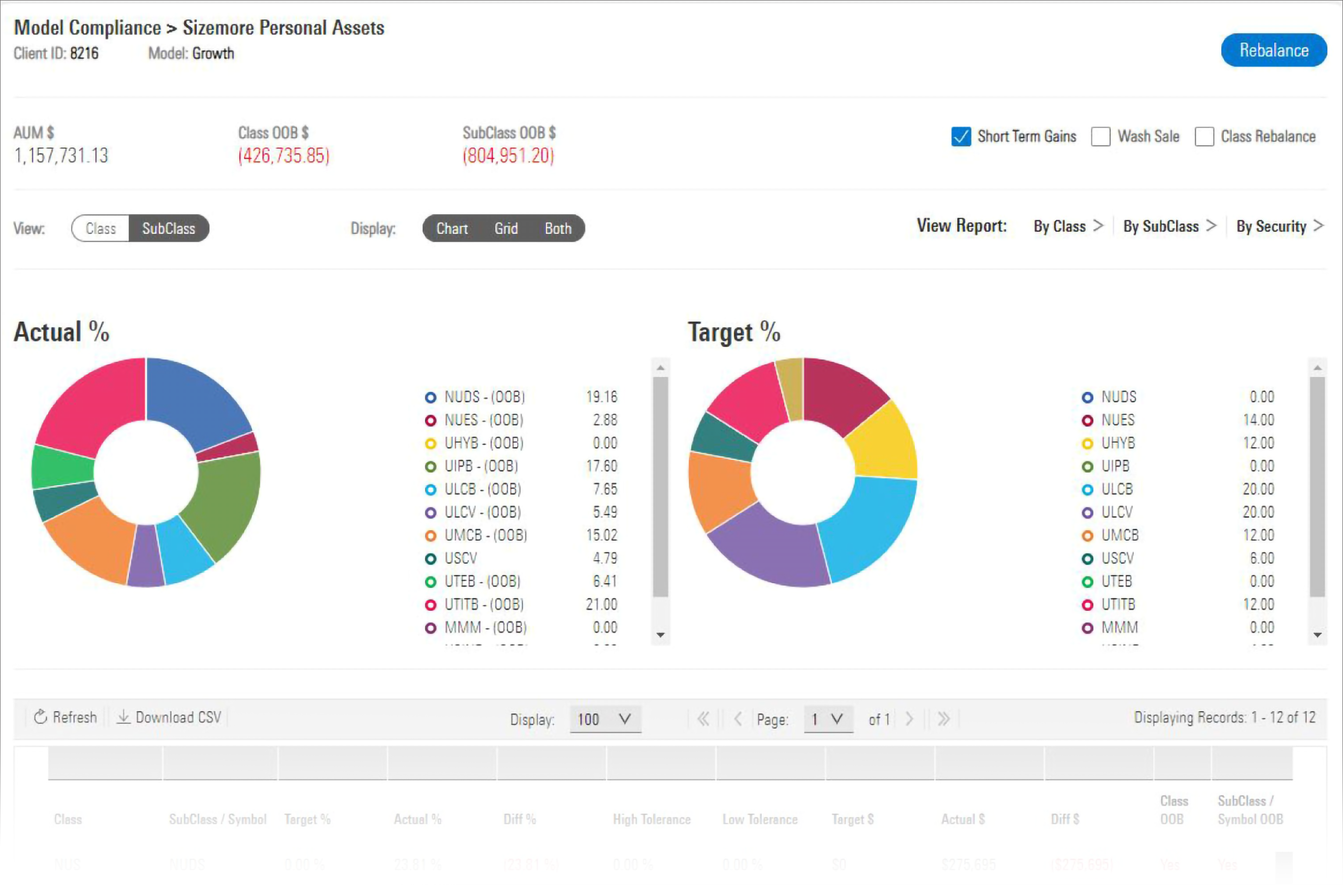Go to first page using double-left arrows
This screenshot has width=1343, height=885.
tap(703, 718)
